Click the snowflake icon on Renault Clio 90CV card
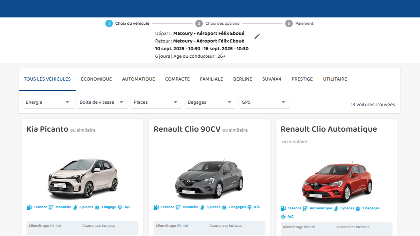 pyautogui.click(x=250, y=207)
